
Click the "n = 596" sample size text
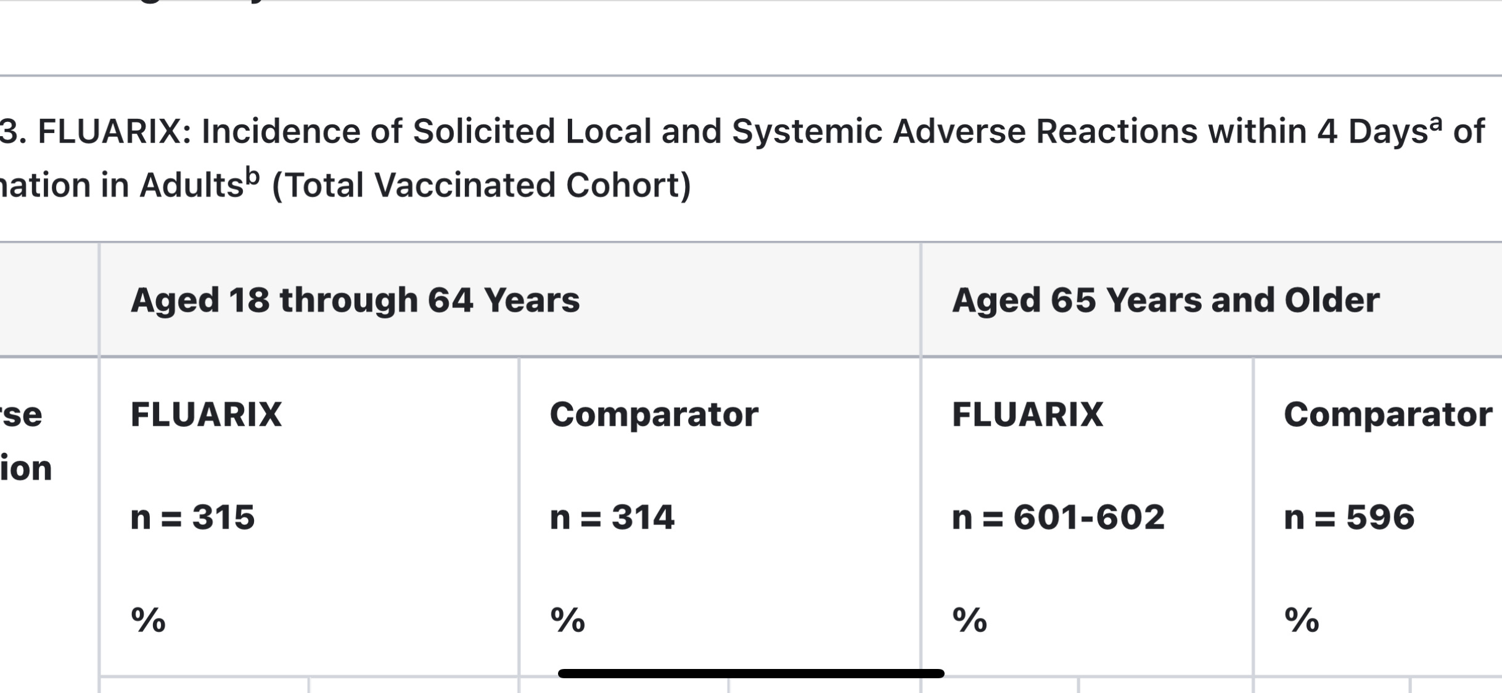pos(1349,517)
